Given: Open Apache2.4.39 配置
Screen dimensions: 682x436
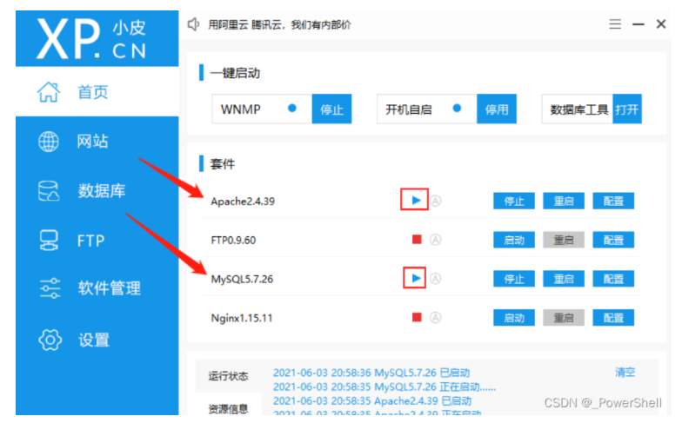Looking at the screenshot, I should coord(613,201).
